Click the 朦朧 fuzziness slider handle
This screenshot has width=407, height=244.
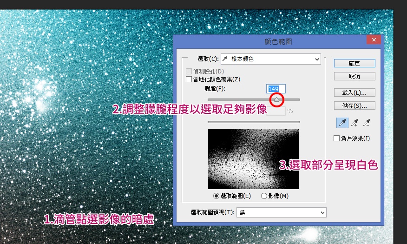point(277,99)
